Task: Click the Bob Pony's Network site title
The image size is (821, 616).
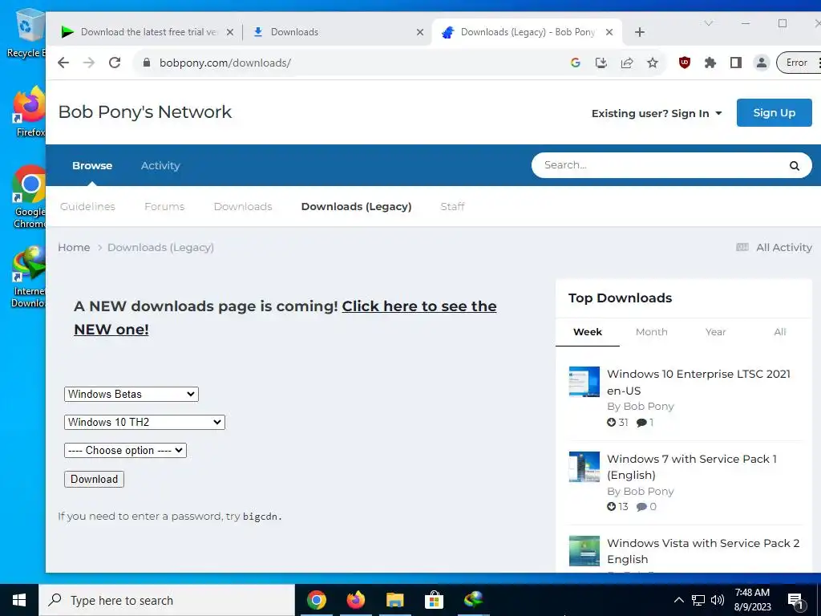Action: (144, 112)
